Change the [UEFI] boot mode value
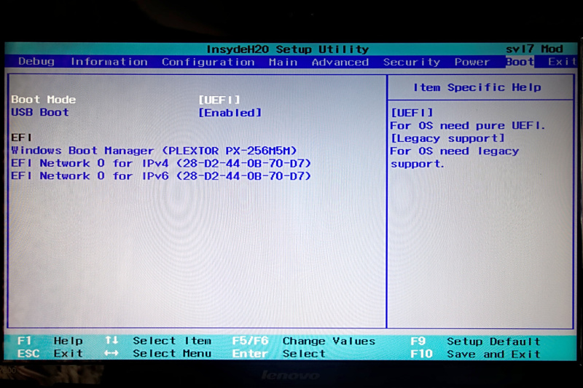Screen dimensions: 583x388 coord(219,100)
